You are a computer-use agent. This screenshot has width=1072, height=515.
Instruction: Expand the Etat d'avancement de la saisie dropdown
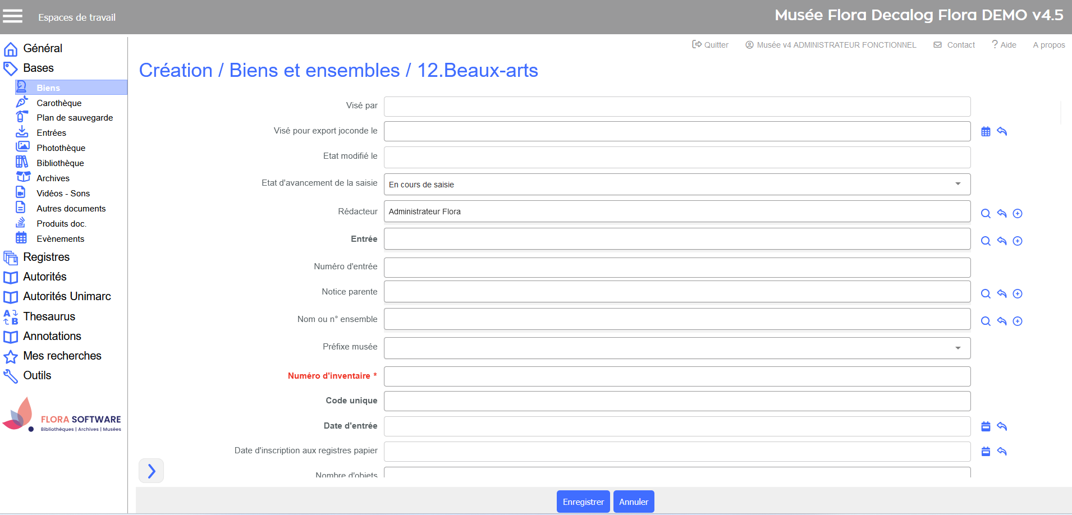(x=958, y=184)
